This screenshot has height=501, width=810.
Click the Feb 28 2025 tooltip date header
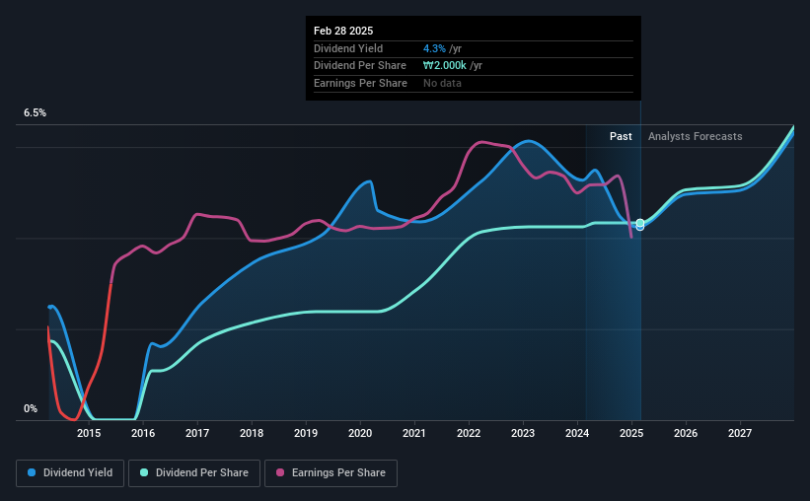343,31
